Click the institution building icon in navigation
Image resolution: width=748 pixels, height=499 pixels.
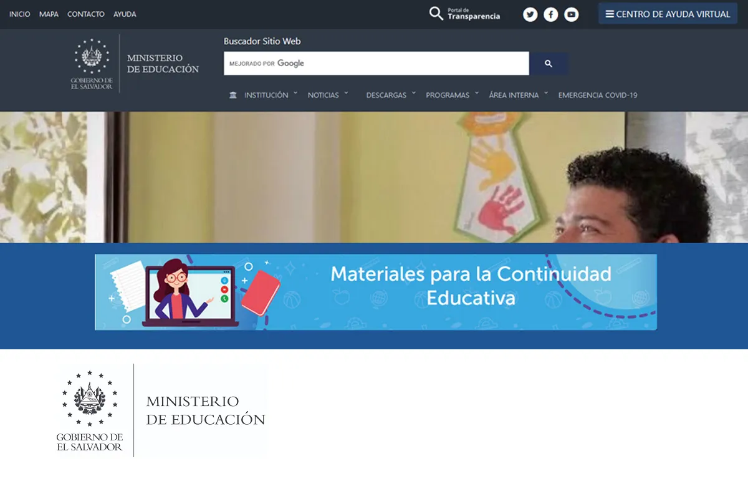pos(233,95)
